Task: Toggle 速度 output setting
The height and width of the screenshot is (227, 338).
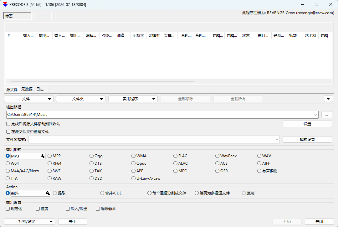Action: coord(38,209)
